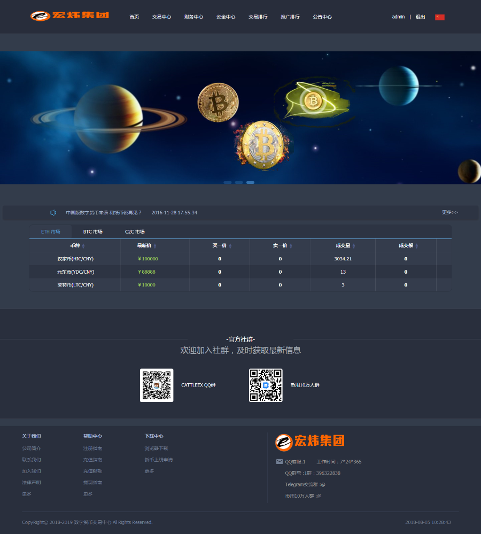Screen dimensions: 481x534
Task: Switch language using the flag icon
Action: (439, 17)
